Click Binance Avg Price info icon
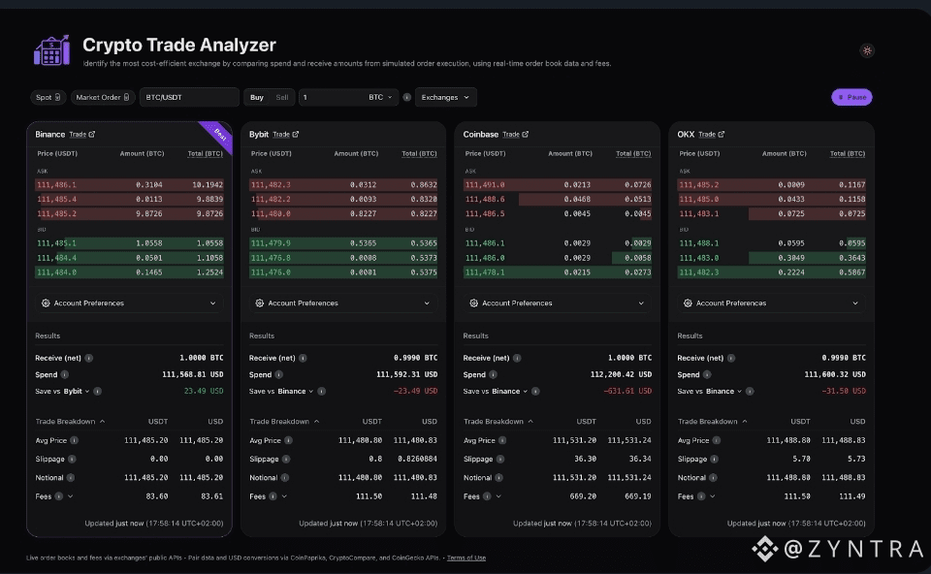Viewport: 931px width, 574px height. point(75,440)
